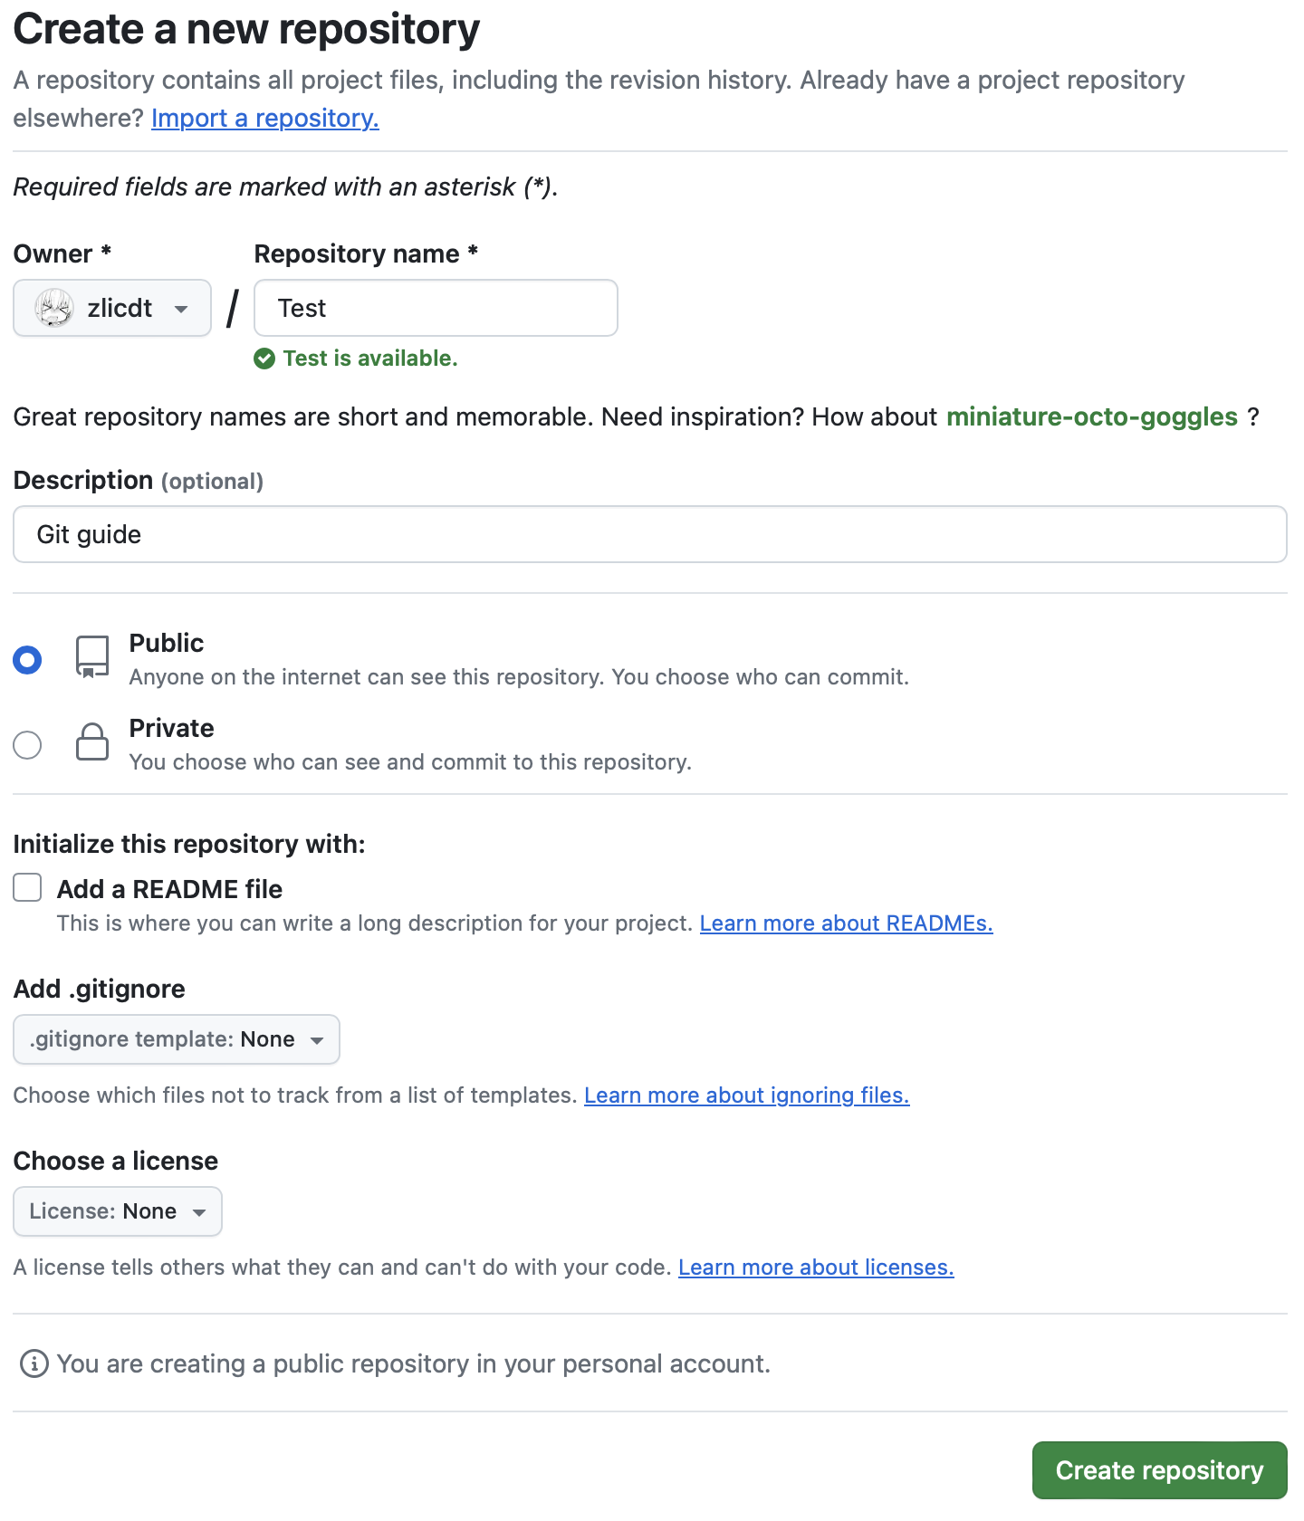Click the zlicdt owner avatar icon
Image resolution: width=1304 pixels, height=1521 pixels.
click(x=54, y=308)
